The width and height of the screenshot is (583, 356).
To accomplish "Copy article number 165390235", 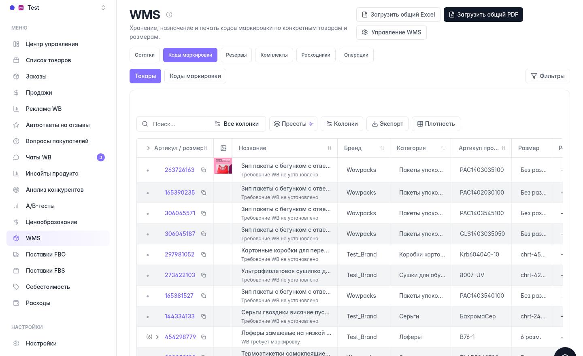I will [204, 193].
